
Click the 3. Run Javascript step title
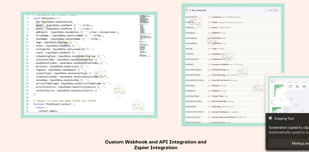198,10
